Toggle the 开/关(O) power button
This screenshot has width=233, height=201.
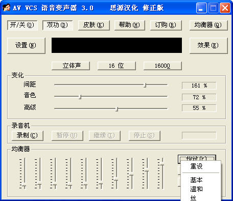tap(22, 25)
